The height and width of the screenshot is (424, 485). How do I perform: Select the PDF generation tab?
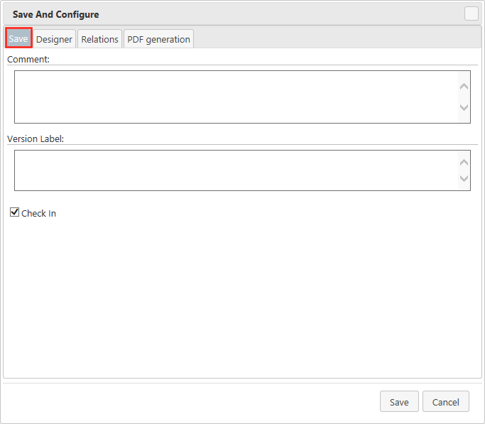(158, 39)
